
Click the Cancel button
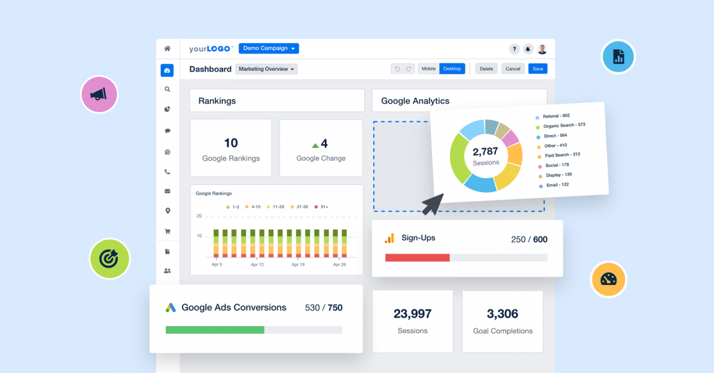[512, 68]
